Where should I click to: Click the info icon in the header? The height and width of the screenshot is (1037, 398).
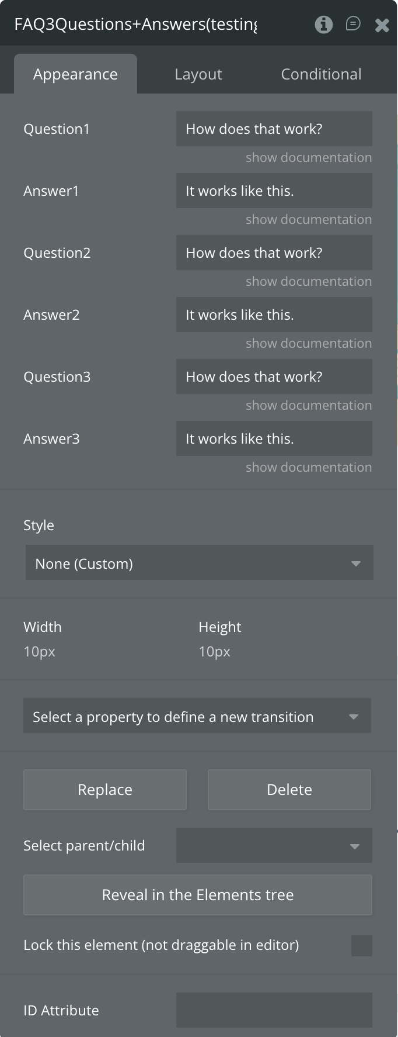[x=323, y=24]
